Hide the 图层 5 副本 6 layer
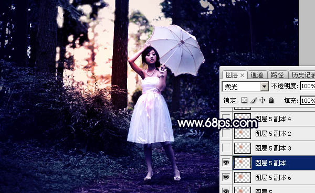 point(226,177)
